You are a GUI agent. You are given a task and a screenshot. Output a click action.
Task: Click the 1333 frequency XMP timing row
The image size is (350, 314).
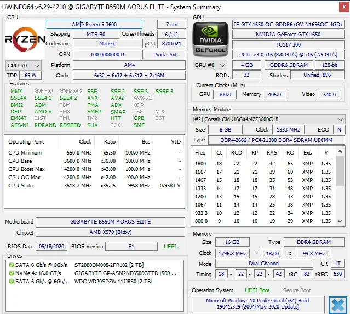[263, 189]
